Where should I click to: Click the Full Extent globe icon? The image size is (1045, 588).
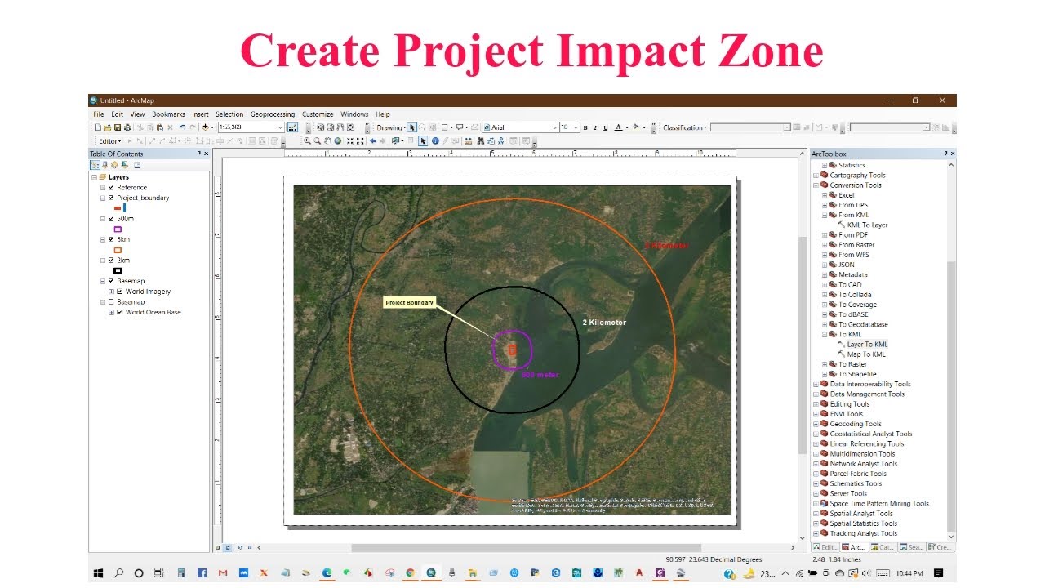[x=338, y=140]
